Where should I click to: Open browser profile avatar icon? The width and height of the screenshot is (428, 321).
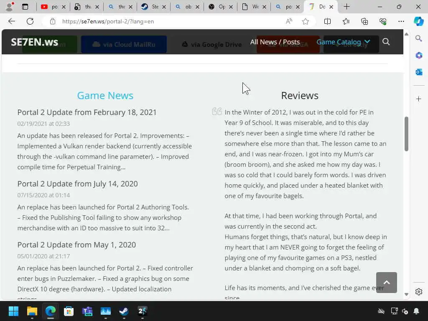click(10, 7)
